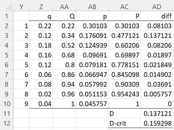The height and width of the screenshot is (130, 174).
Task: Select row header 4
Action: coord(6,45)
